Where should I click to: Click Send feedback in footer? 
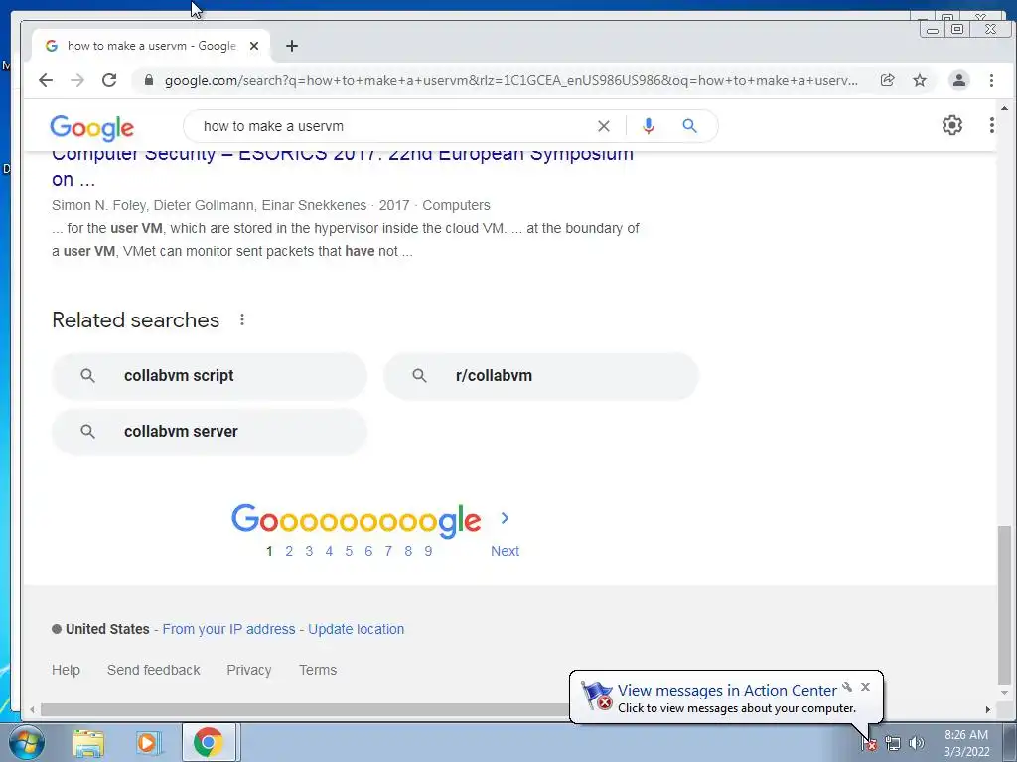[x=154, y=670]
